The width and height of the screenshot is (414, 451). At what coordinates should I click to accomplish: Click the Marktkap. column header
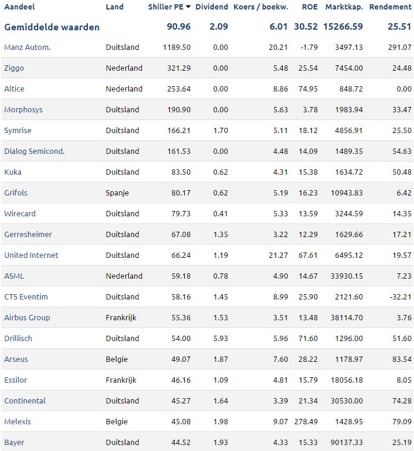click(x=344, y=7)
